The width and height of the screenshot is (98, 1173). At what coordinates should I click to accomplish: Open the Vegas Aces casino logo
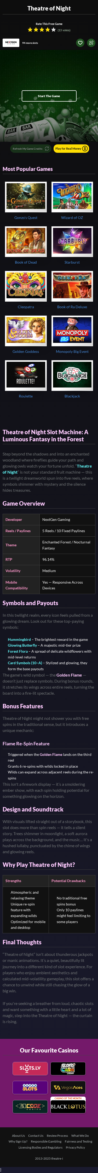pos(68,1087)
